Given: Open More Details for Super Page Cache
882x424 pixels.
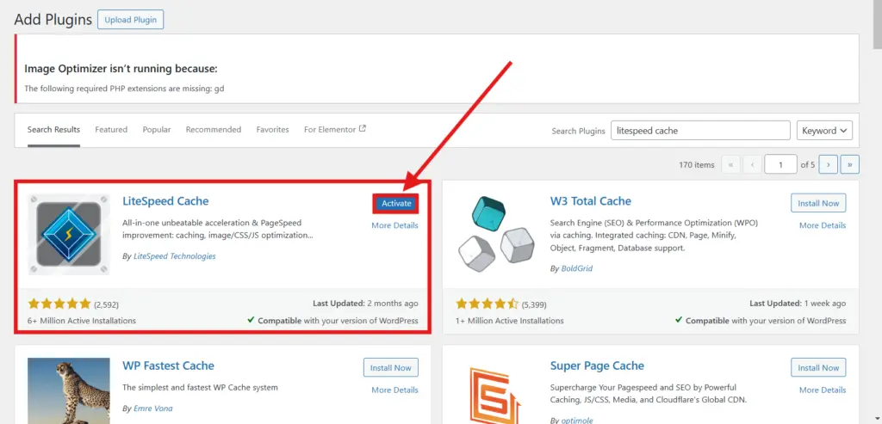Looking at the screenshot, I should (823, 390).
